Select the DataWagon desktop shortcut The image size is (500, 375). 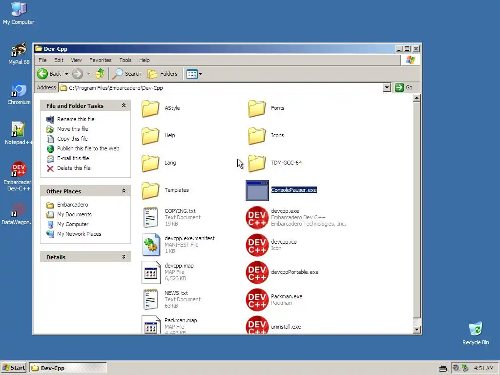click(18, 214)
